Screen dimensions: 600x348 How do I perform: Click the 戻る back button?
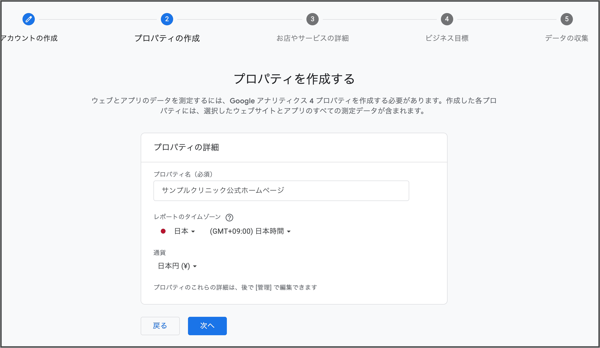[x=160, y=326]
